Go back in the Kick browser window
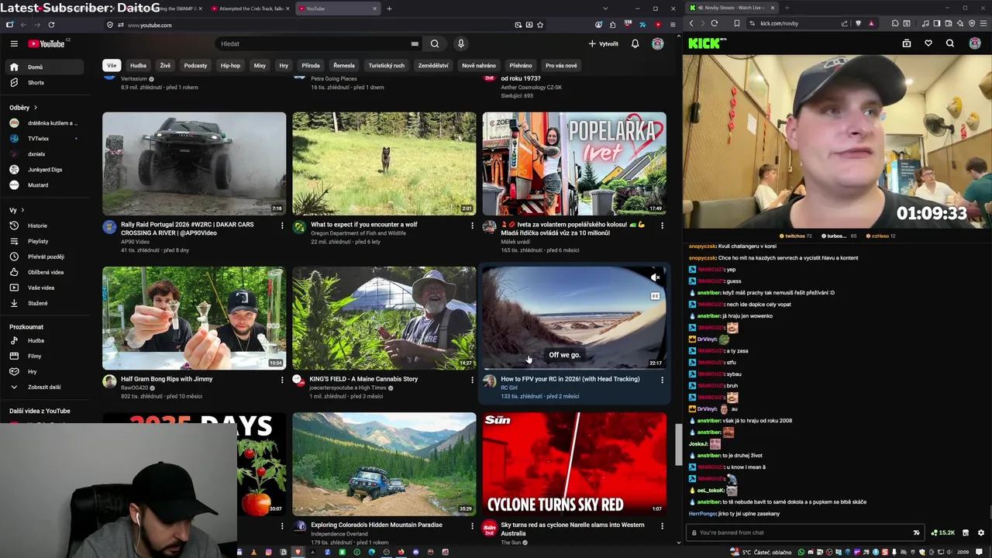 [x=691, y=23]
